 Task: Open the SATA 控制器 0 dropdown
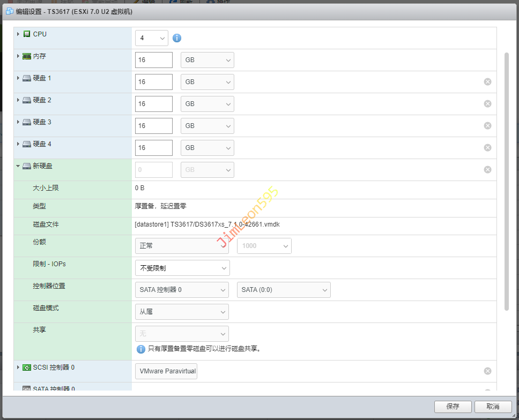pyautogui.click(x=182, y=290)
